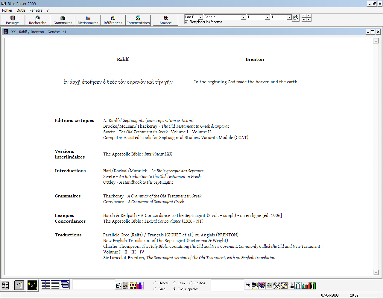The image size is (383, 299).
Task: Select the Encyclopédies radio button
Action: (x=174, y=289)
